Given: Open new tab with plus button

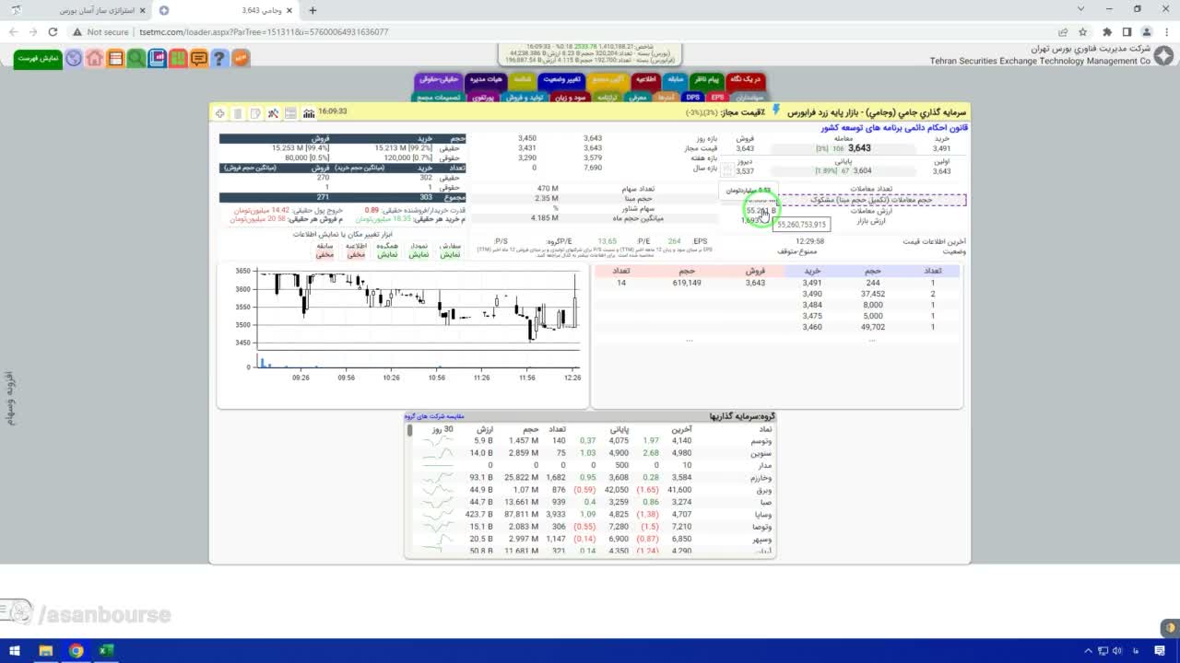Looking at the screenshot, I should pos(313,10).
